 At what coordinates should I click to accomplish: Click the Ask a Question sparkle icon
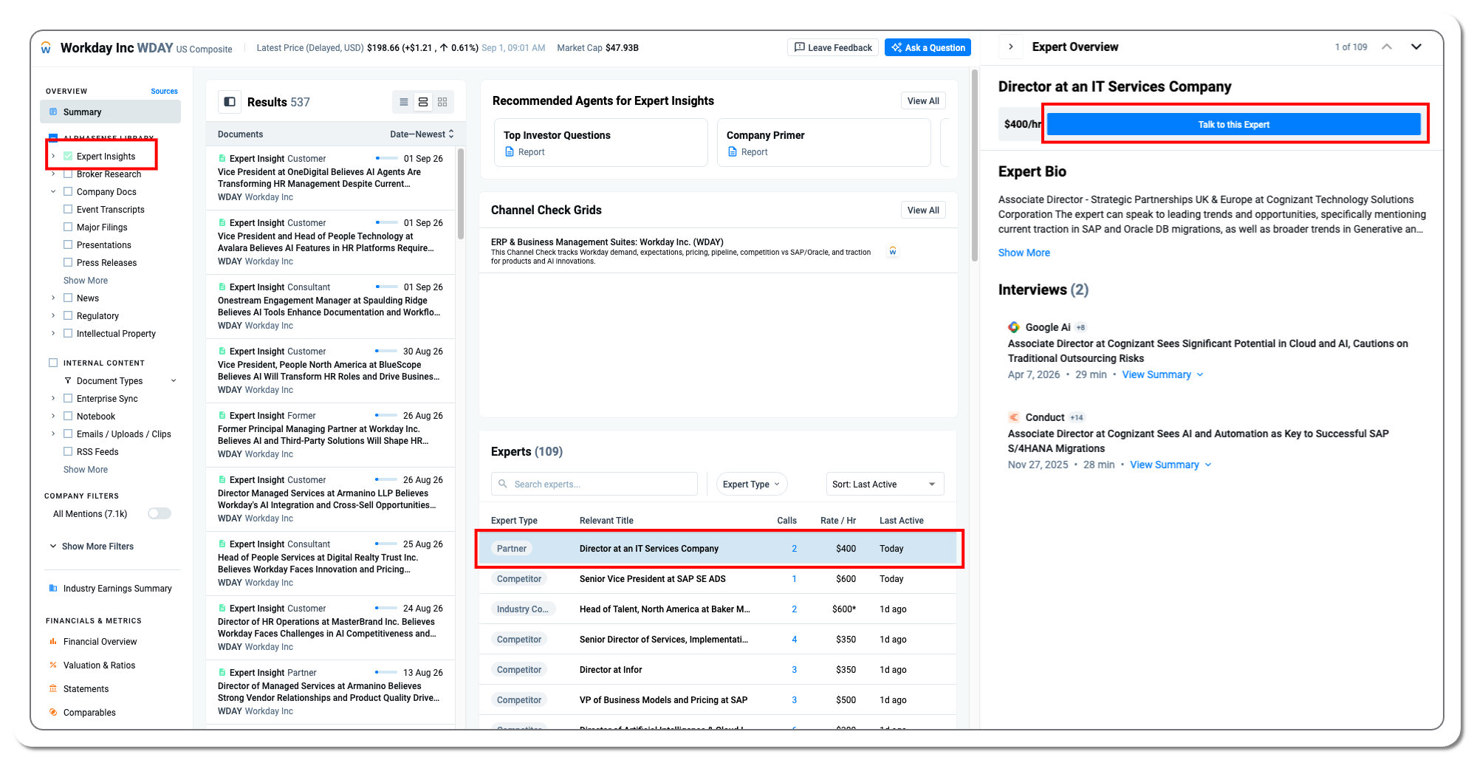click(x=897, y=48)
